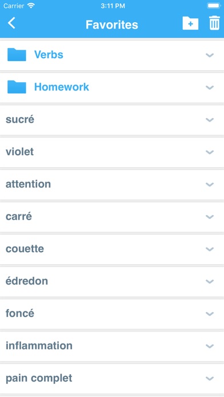
Task: Expand the Verbs folder chevron
Action: click(x=210, y=55)
